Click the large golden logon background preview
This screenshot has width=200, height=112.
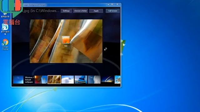(x=66, y=41)
